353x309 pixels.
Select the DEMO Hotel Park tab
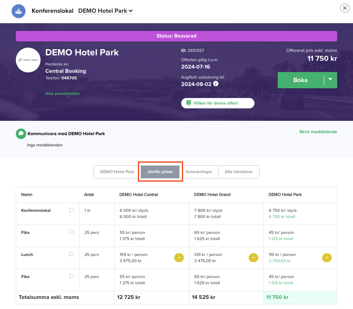(x=117, y=172)
